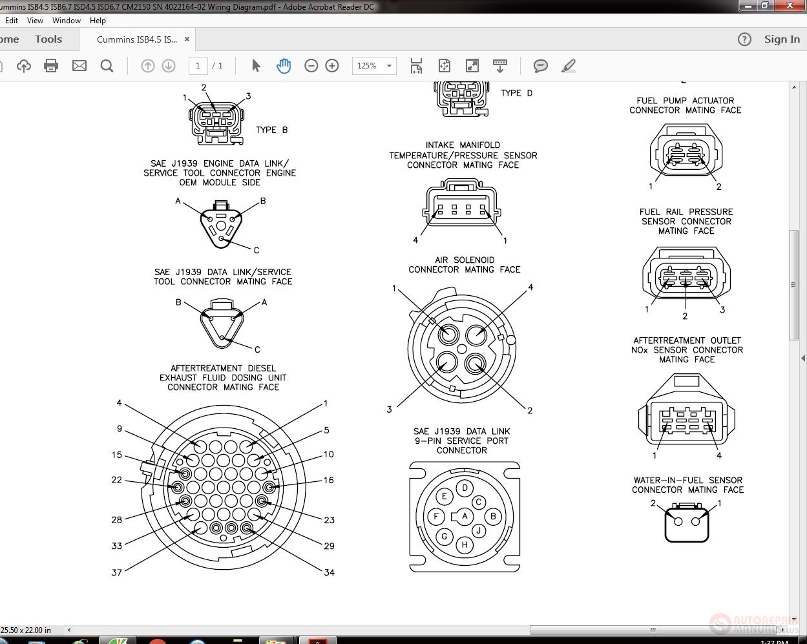Open the 125% zoom level dropdown
The width and height of the screenshot is (807, 644).
pyautogui.click(x=374, y=66)
